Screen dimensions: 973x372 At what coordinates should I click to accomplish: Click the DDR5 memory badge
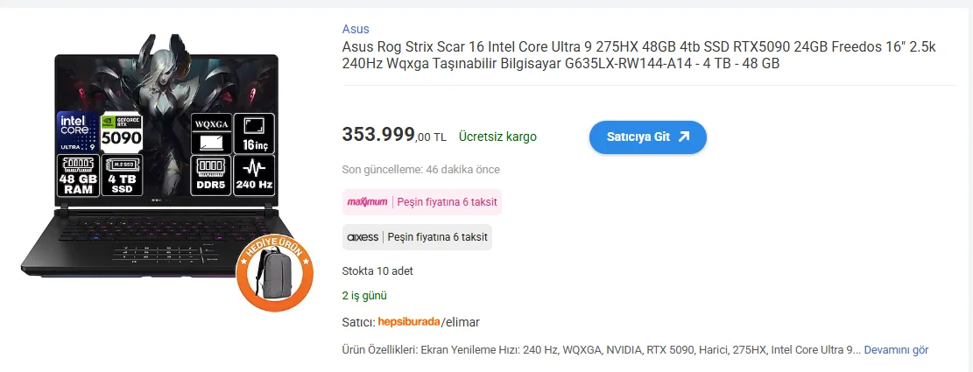click(x=212, y=176)
